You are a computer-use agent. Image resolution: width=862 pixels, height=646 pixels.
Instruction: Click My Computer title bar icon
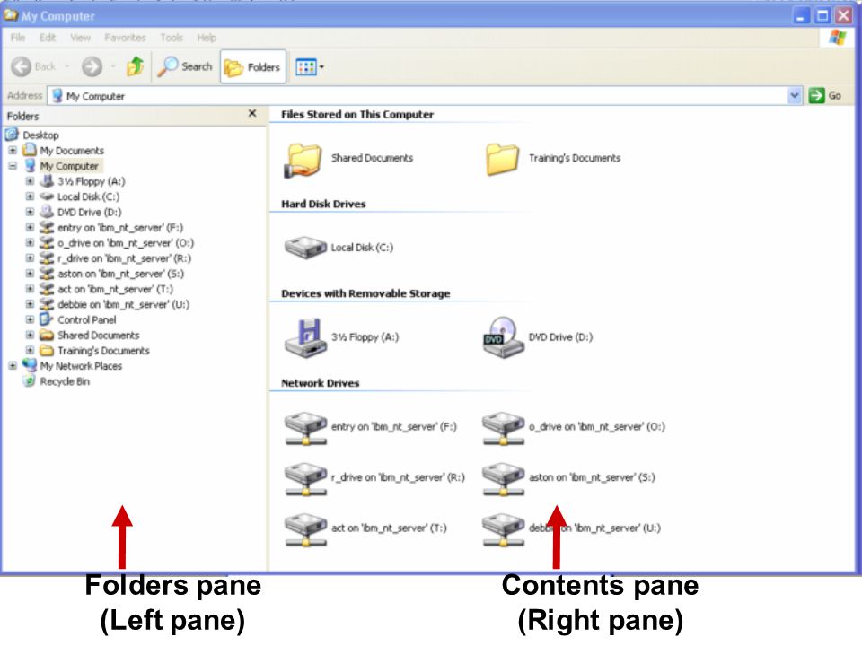11,15
